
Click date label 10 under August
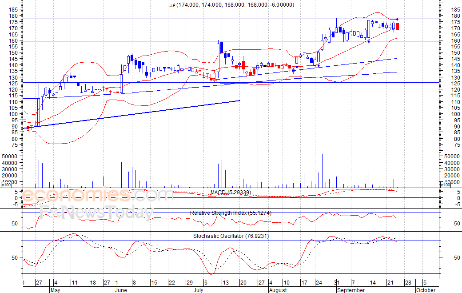click(287, 283)
